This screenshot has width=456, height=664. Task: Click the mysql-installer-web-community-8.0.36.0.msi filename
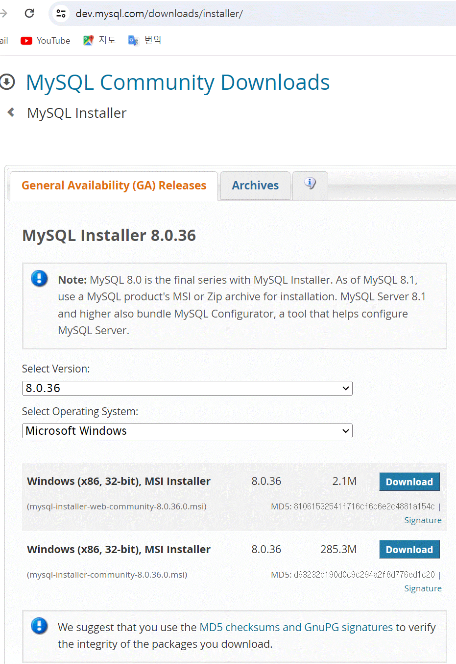click(117, 506)
